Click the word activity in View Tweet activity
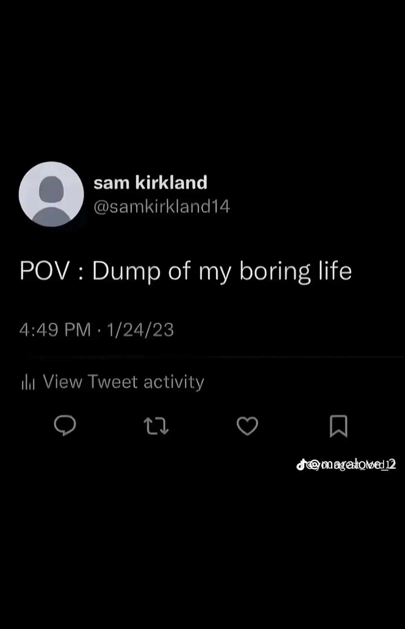 coord(174,383)
